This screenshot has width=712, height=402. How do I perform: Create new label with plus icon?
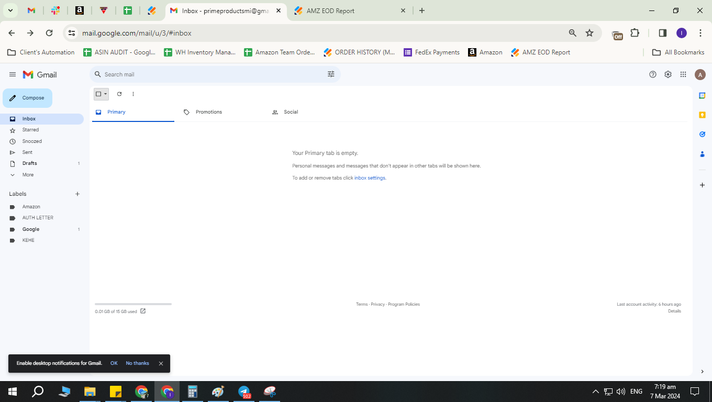(x=77, y=194)
